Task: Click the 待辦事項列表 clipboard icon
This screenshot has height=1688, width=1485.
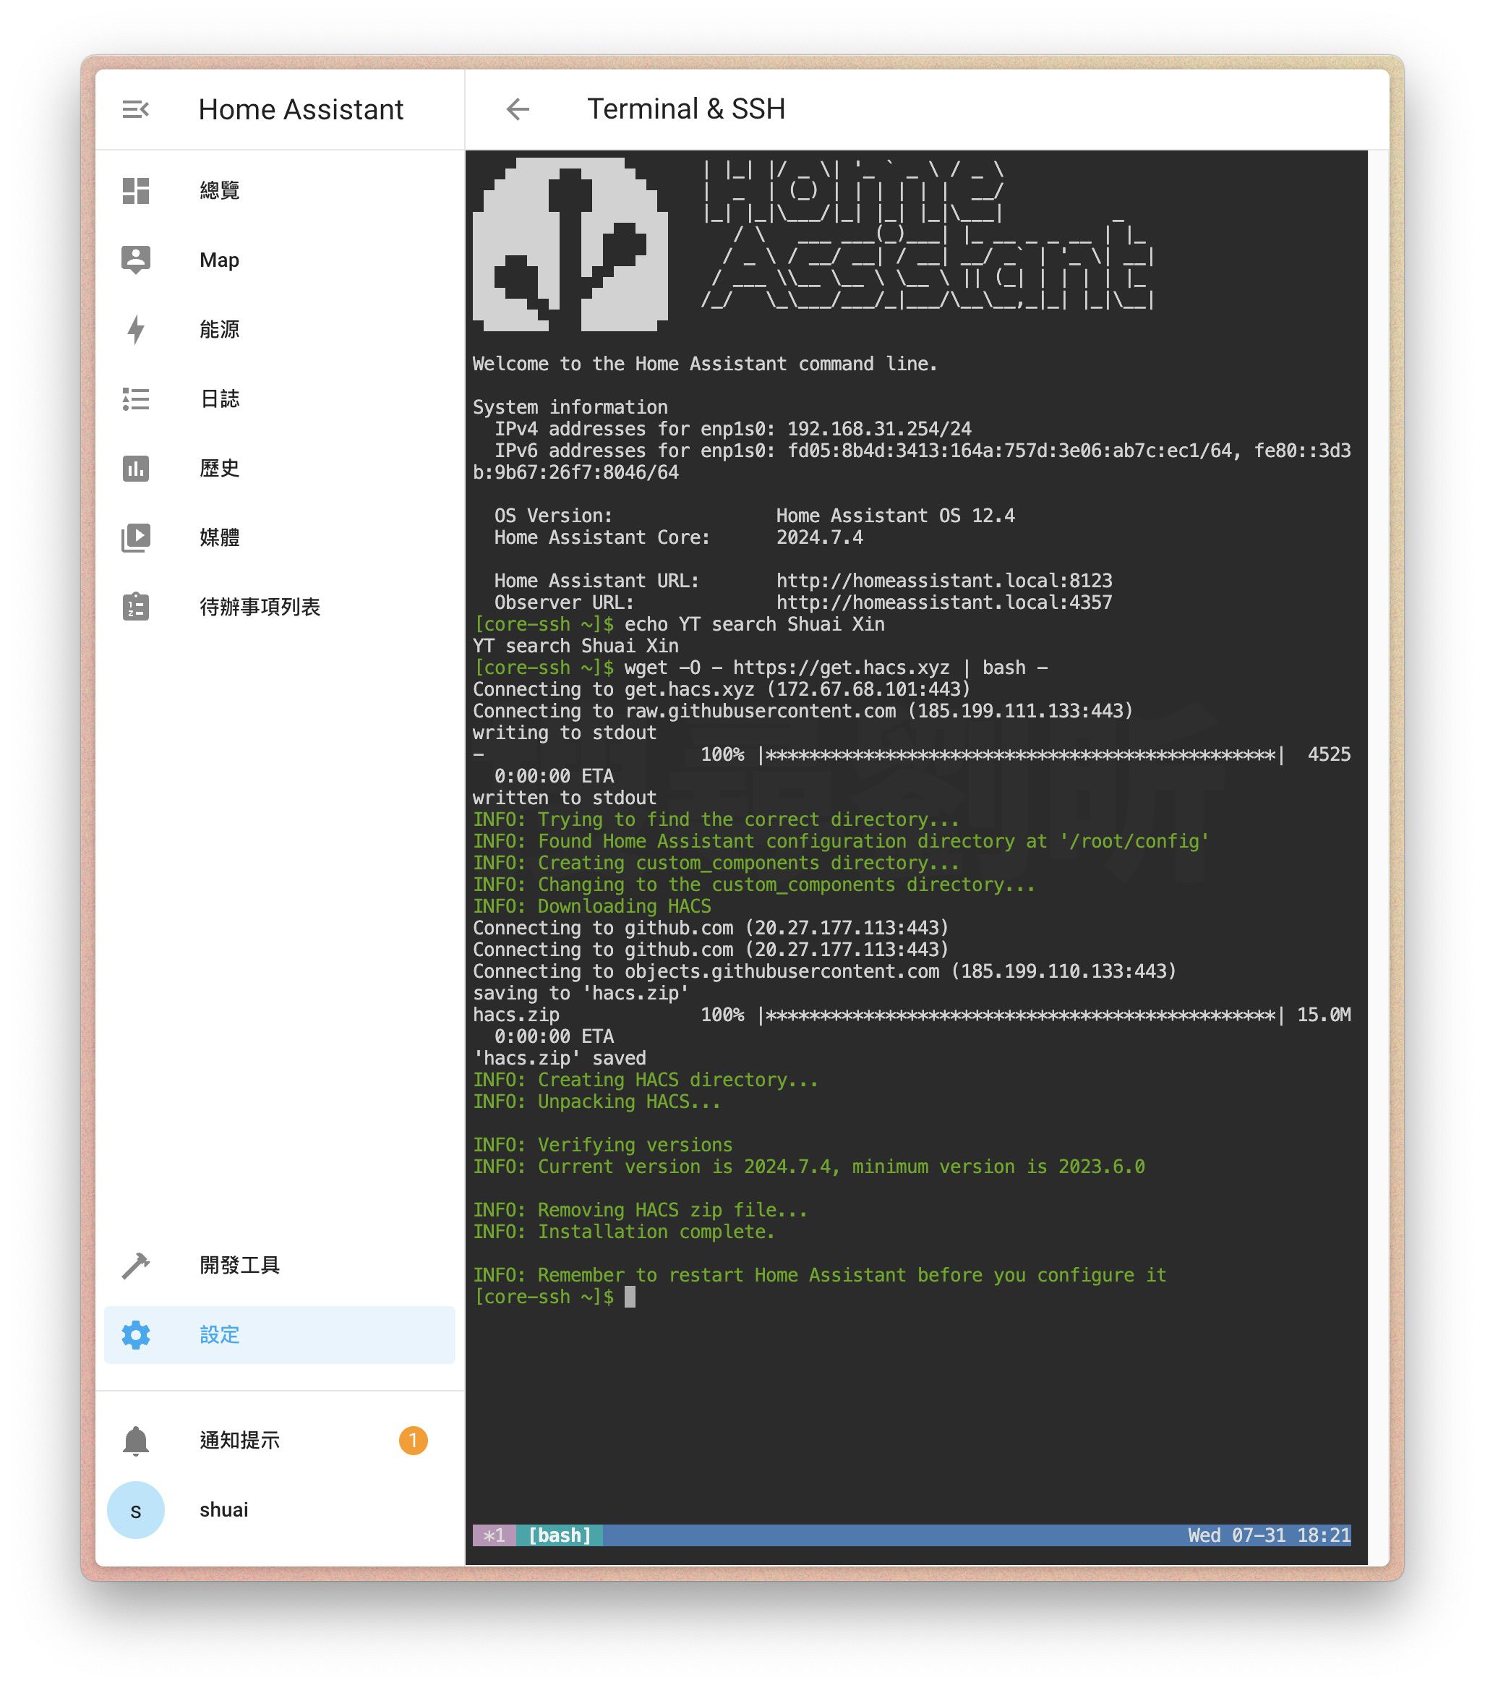Action: 135,606
